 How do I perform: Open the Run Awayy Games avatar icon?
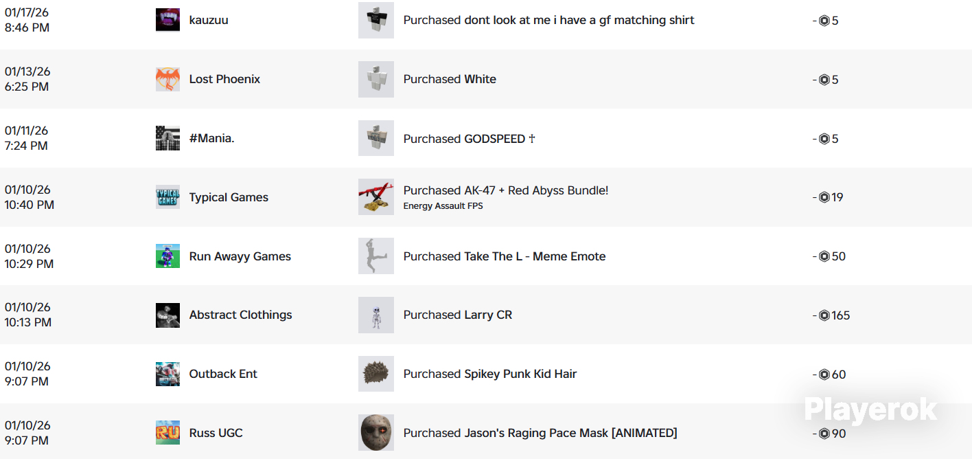pyautogui.click(x=167, y=256)
